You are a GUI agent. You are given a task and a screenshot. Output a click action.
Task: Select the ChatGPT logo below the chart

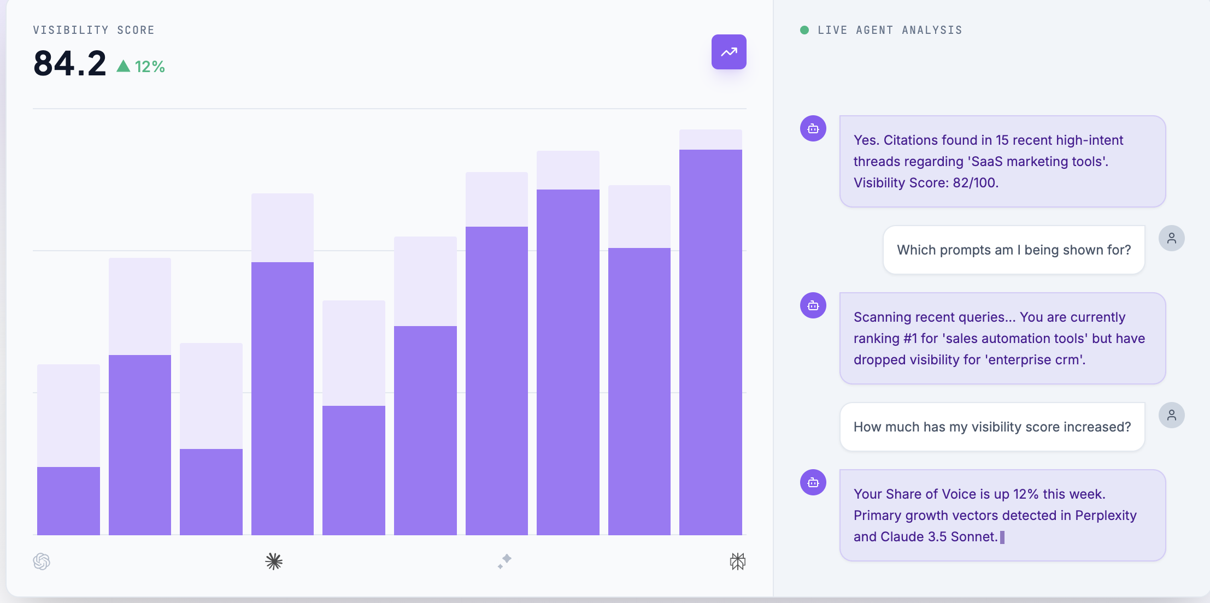tap(42, 561)
